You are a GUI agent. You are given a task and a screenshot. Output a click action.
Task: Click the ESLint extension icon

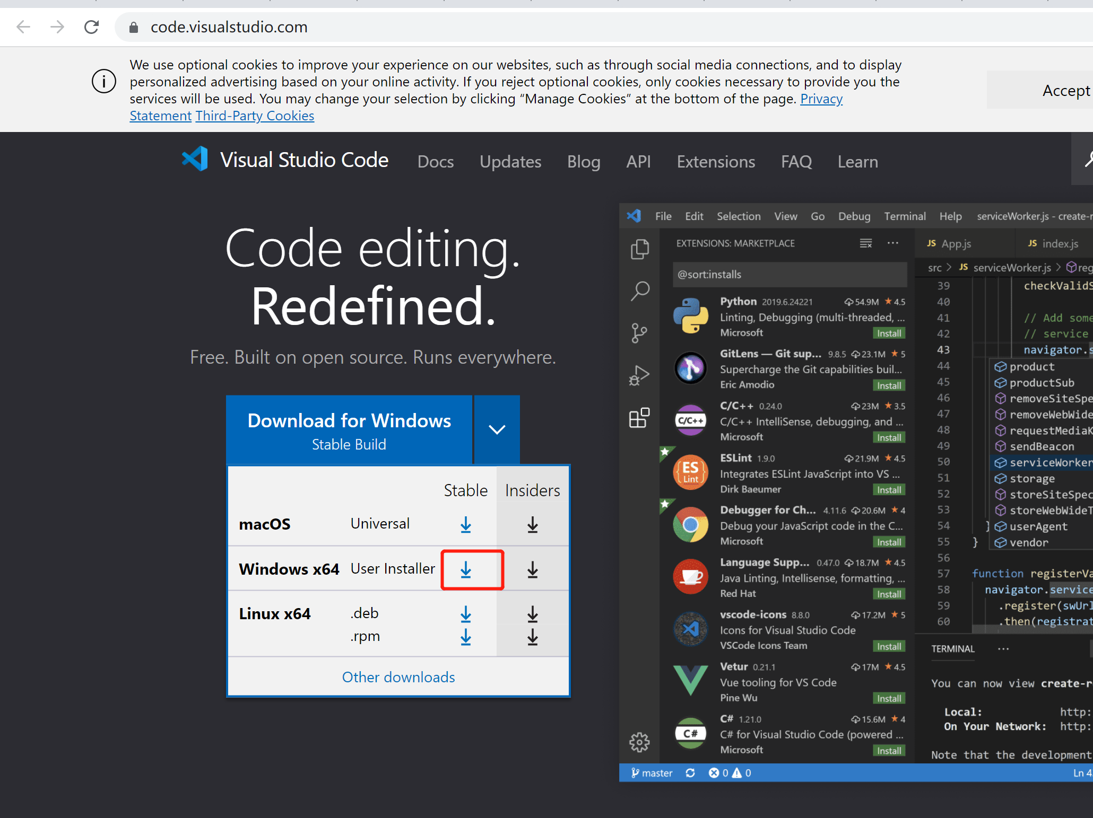click(691, 472)
